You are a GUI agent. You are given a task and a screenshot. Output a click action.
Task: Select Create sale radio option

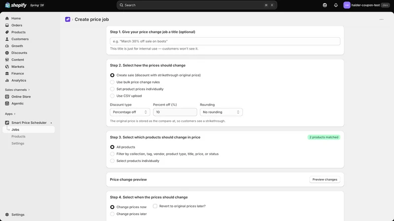[x=112, y=75]
